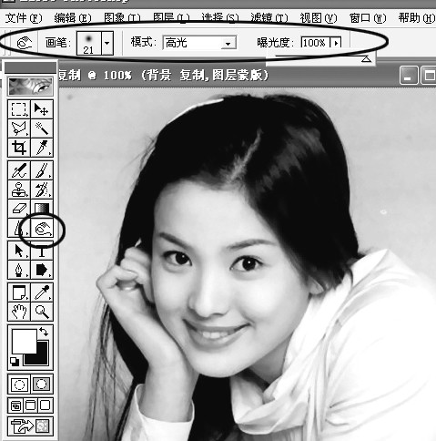Screen dimensions: 436x441
Task: Switch to Full Screen mode
Action: click(x=46, y=405)
